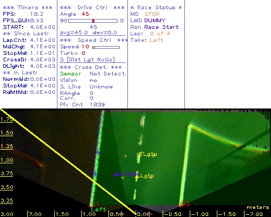Click the Race Start reason text
Viewport: 271px width, 217px height.
coord(162,27)
